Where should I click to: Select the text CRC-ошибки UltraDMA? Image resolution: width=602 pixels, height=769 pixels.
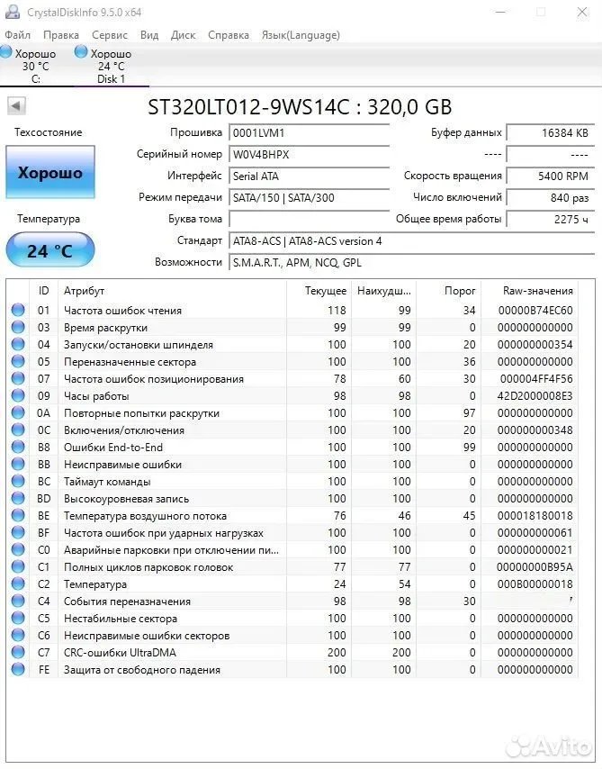pyautogui.click(x=120, y=653)
